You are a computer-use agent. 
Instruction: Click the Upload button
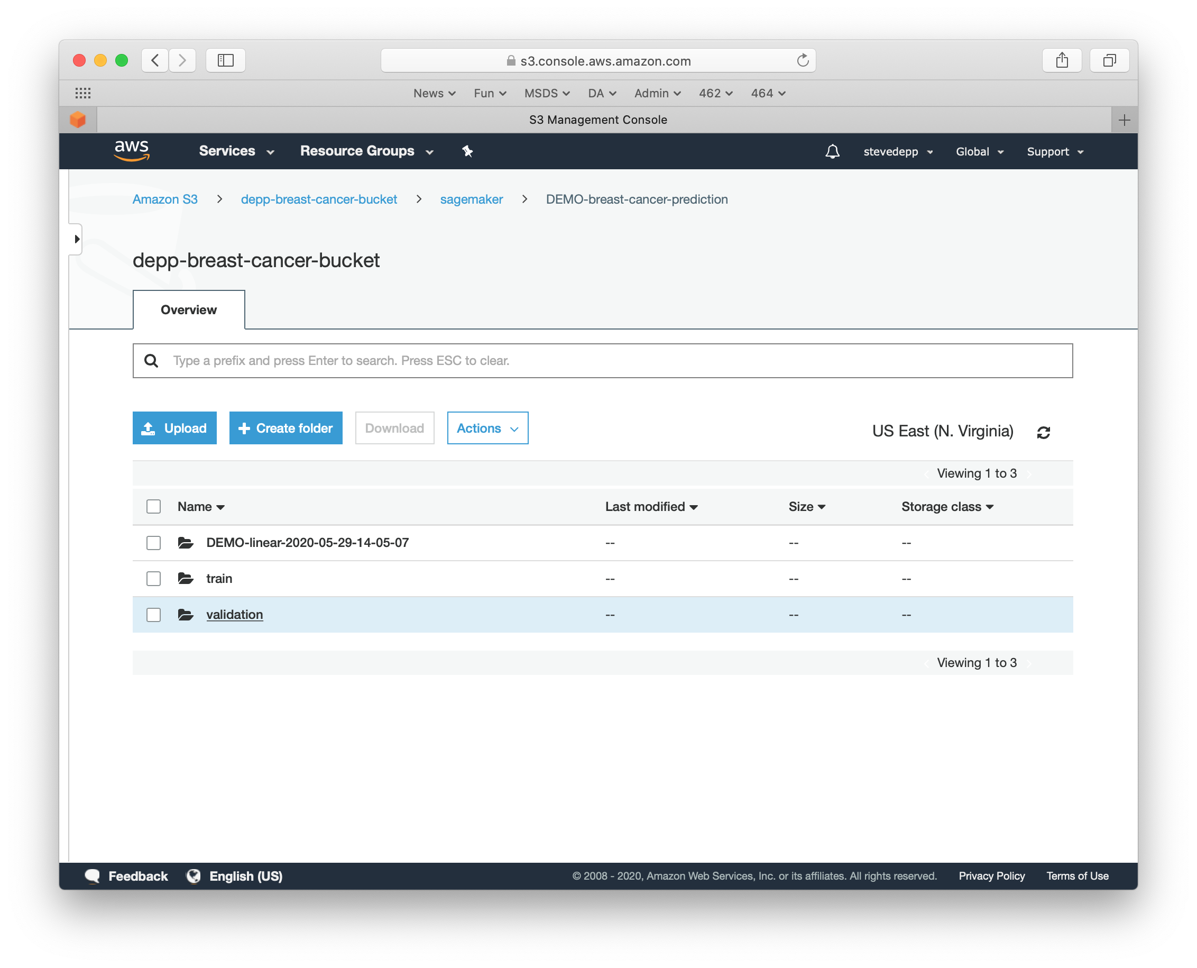click(x=174, y=428)
